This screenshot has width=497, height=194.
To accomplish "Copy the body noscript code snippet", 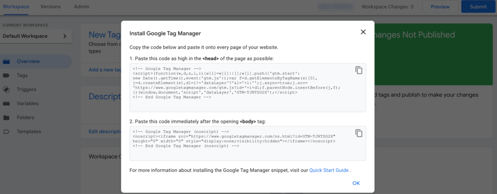I will (x=359, y=133).
